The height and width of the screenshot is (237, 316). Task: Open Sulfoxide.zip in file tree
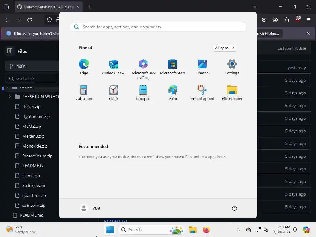pyautogui.click(x=34, y=185)
